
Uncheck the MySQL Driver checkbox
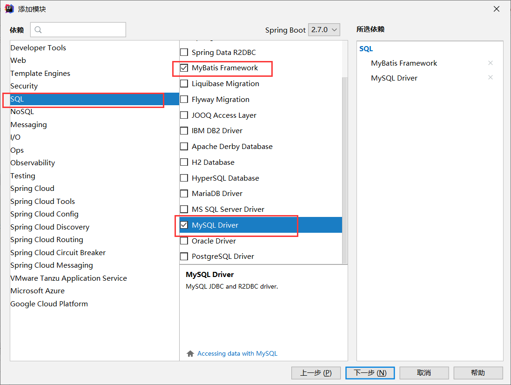pyautogui.click(x=184, y=225)
